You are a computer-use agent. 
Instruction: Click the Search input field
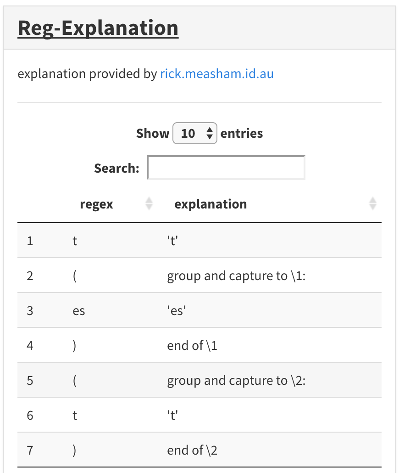tap(226, 168)
